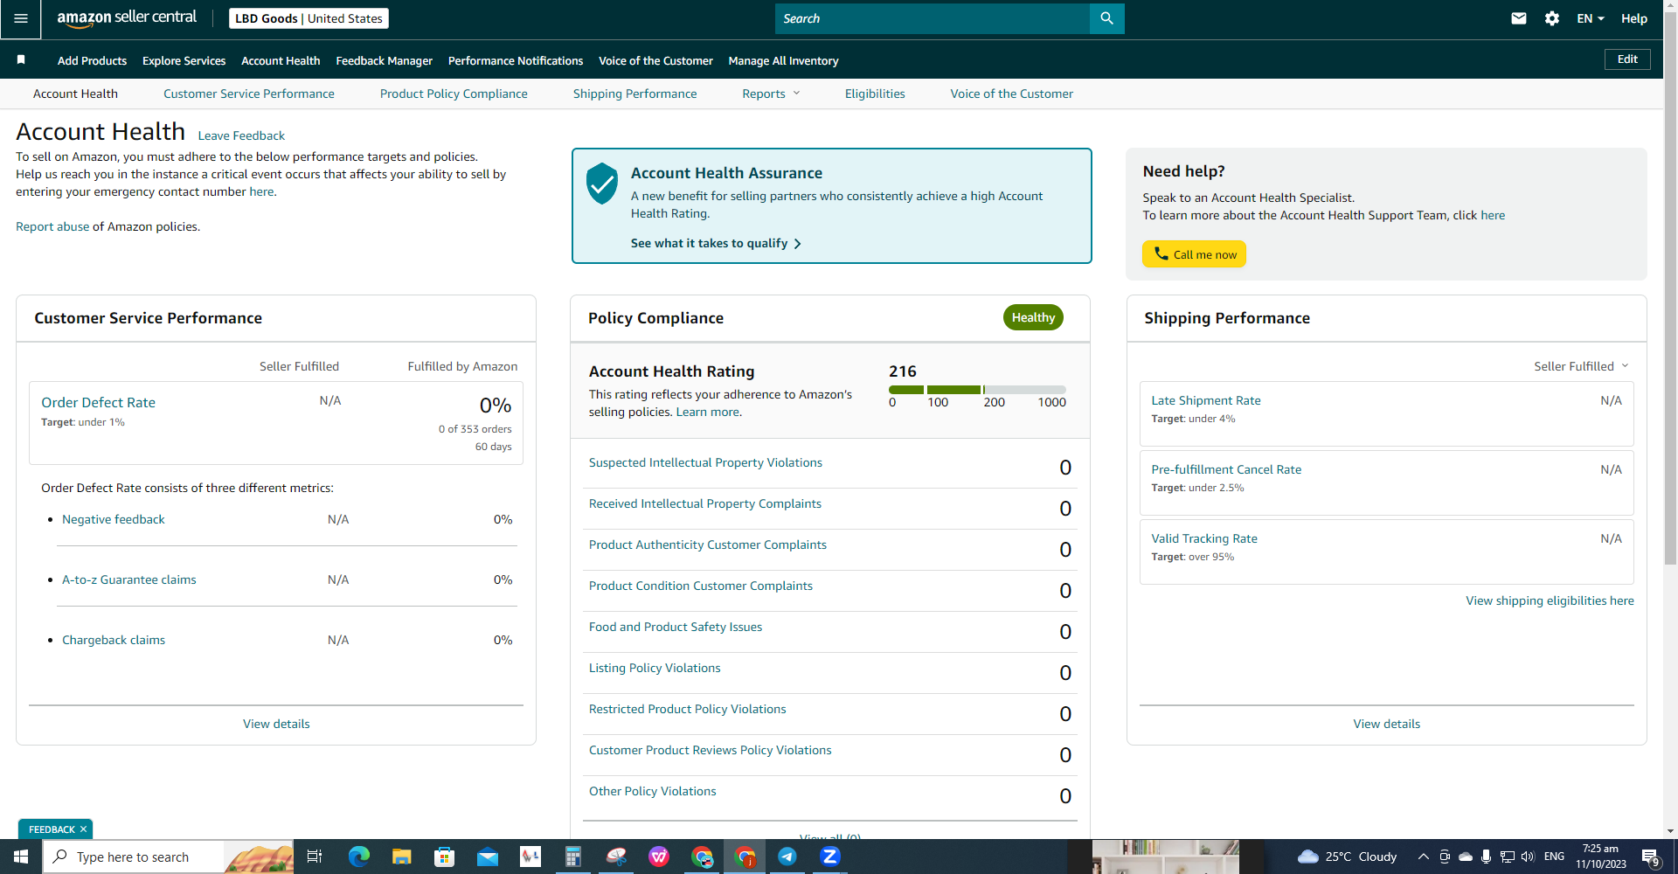The width and height of the screenshot is (1678, 874).
Task: Open Listing Policy Violations link
Action: coord(655,668)
